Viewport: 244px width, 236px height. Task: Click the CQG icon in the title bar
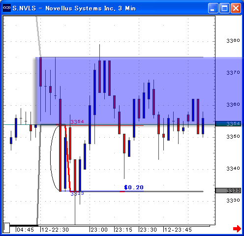tap(7, 8)
